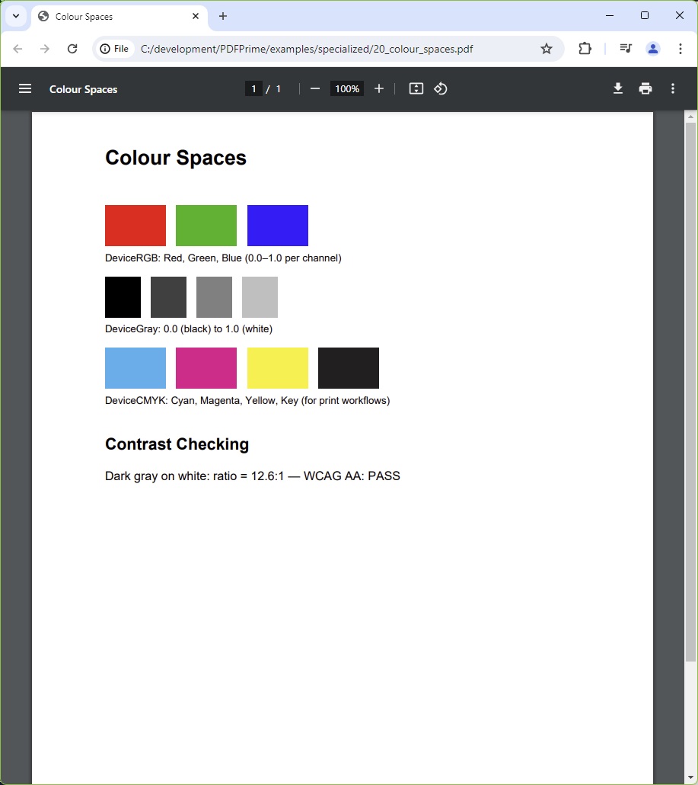Open a new browser tab
Viewport: 698px width, 785px height.
pyautogui.click(x=223, y=15)
